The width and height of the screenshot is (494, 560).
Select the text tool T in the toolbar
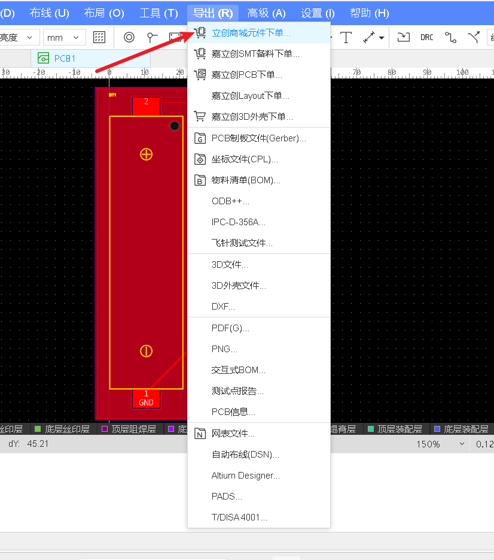346,37
